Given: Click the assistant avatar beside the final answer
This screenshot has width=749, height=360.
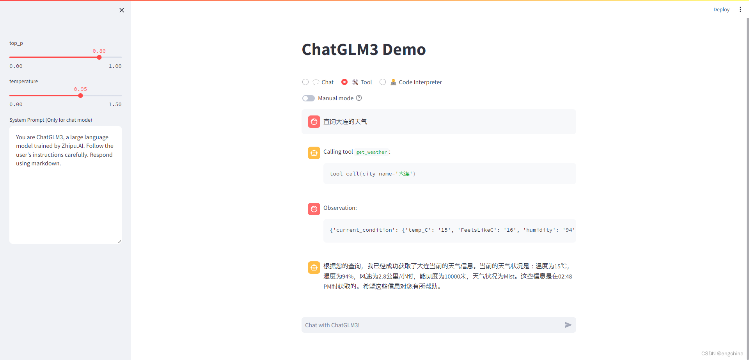Looking at the screenshot, I should tap(314, 268).
